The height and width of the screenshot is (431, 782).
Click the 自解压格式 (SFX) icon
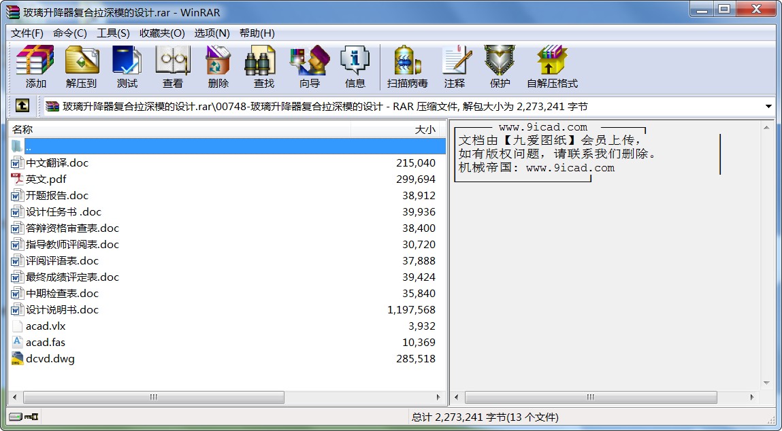pos(552,67)
